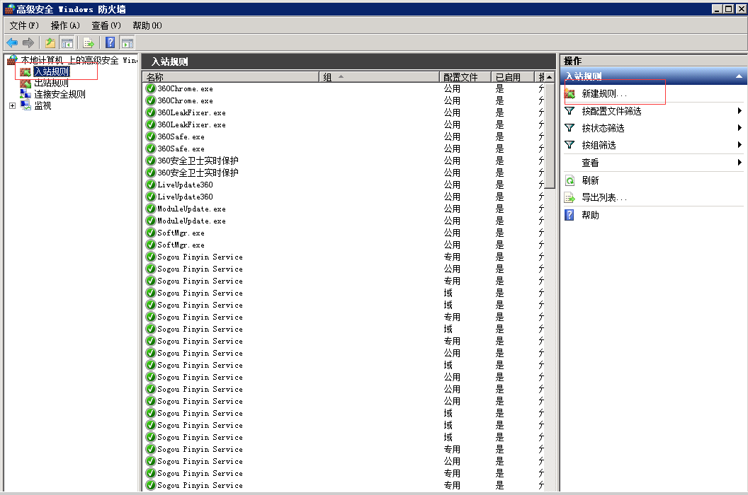Open the 操作(A) menu
Image resolution: width=748 pixels, height=495 pixels.
(x=65, y=25)
